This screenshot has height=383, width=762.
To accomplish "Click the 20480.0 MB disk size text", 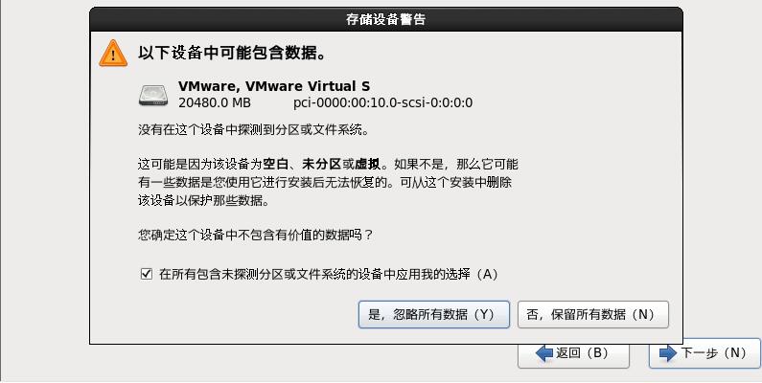I will 215,102.
